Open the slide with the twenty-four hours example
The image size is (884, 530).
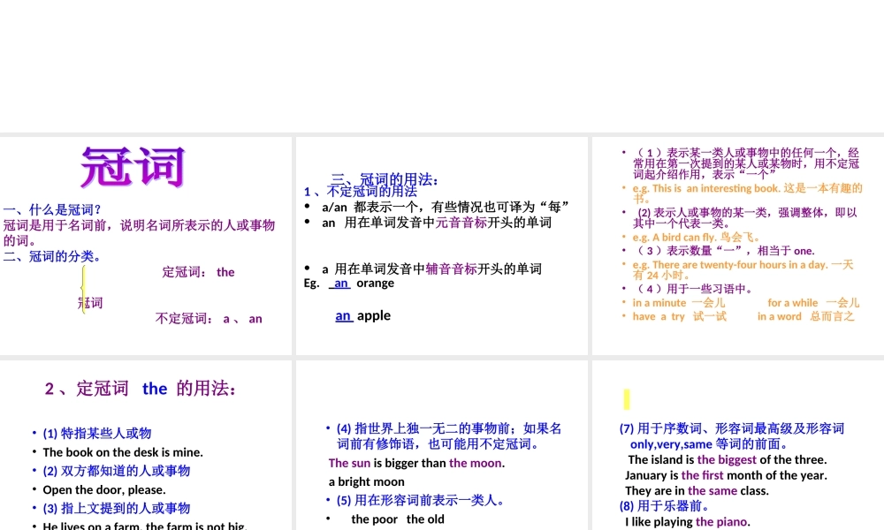(738, 246)
